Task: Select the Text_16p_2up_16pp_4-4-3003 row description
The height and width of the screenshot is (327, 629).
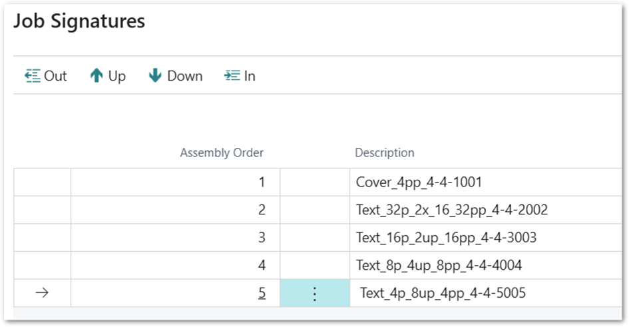Action: click(446, 238)
